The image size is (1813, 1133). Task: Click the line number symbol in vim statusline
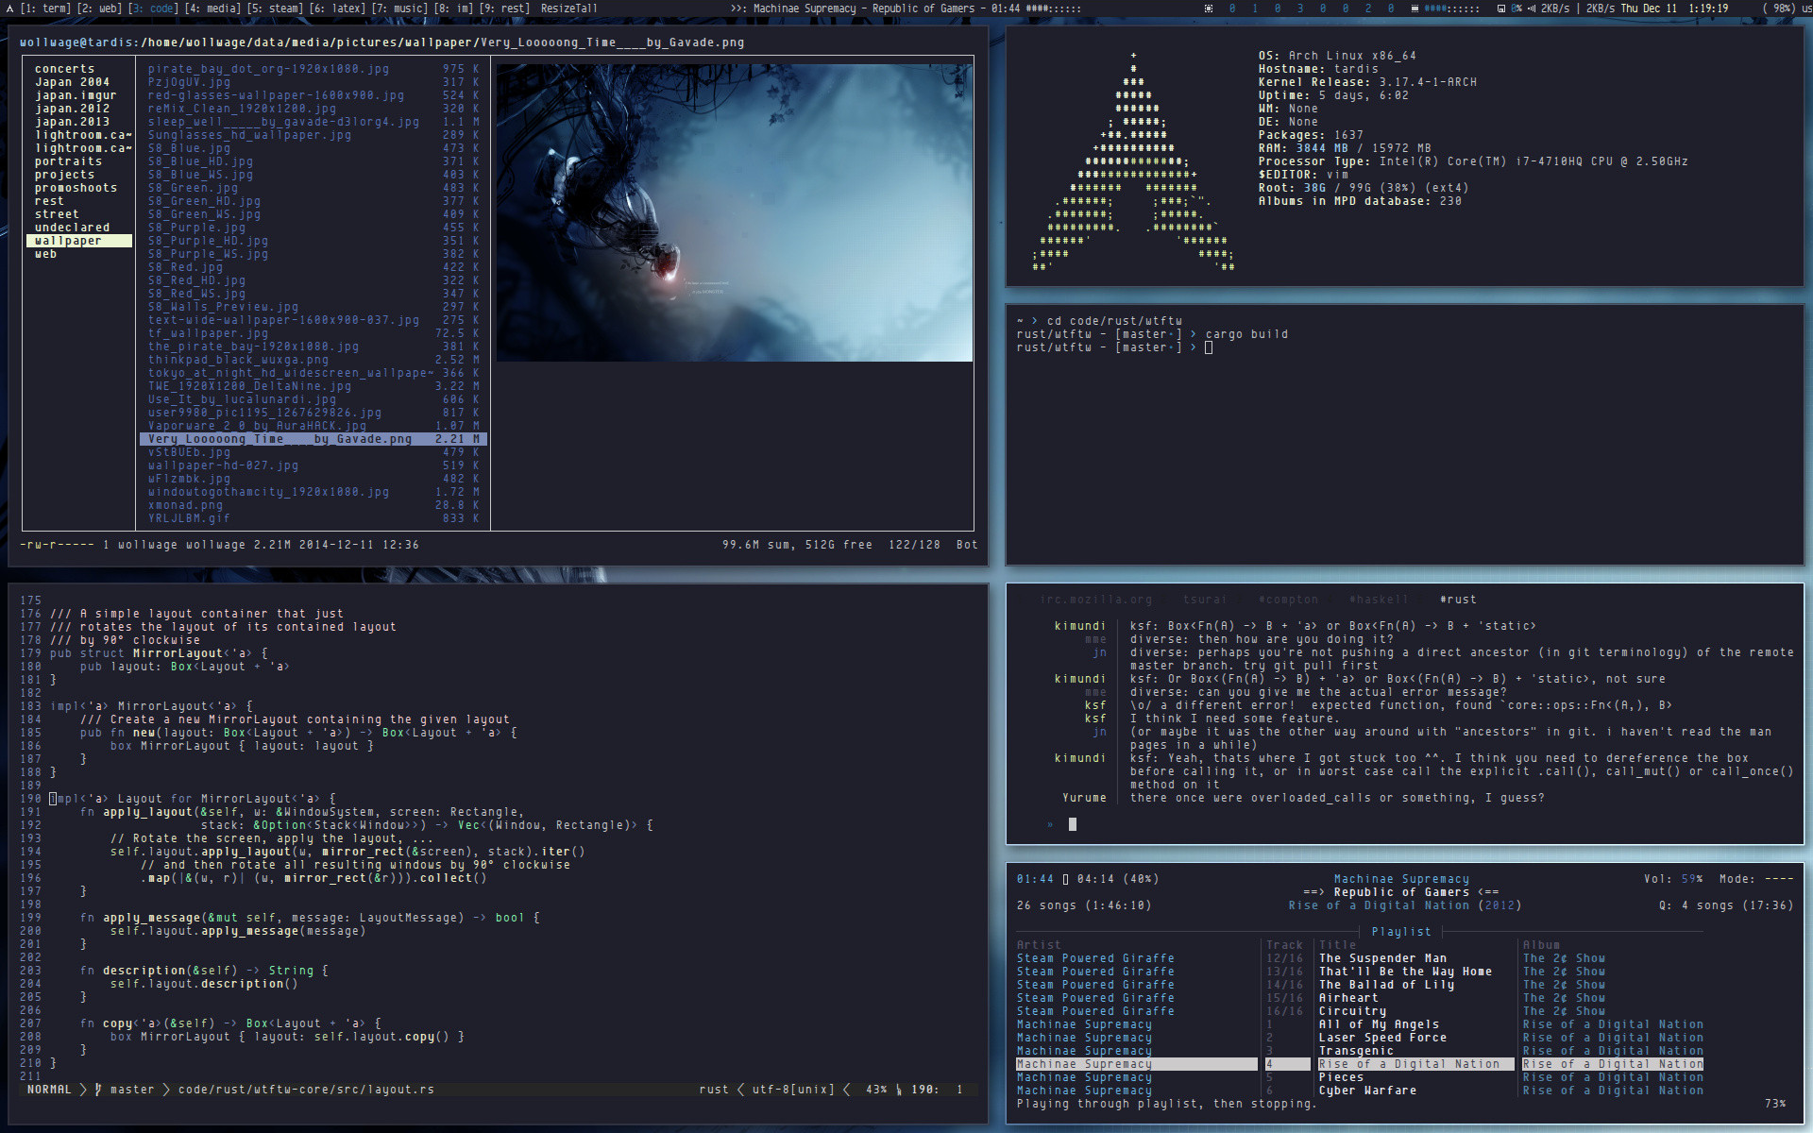point(898,1090)
